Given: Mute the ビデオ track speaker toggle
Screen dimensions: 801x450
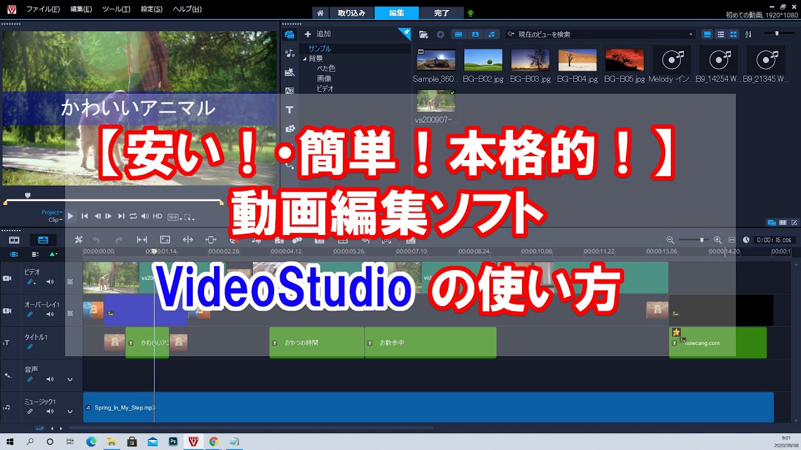Looking at the screenshot, I should tap(50, 282).
